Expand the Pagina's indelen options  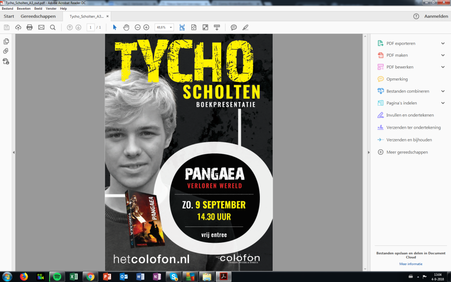(x=443, y=103)
